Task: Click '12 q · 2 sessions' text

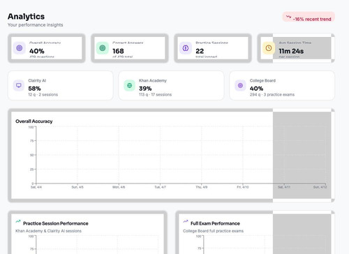Action: click(43, 95)
